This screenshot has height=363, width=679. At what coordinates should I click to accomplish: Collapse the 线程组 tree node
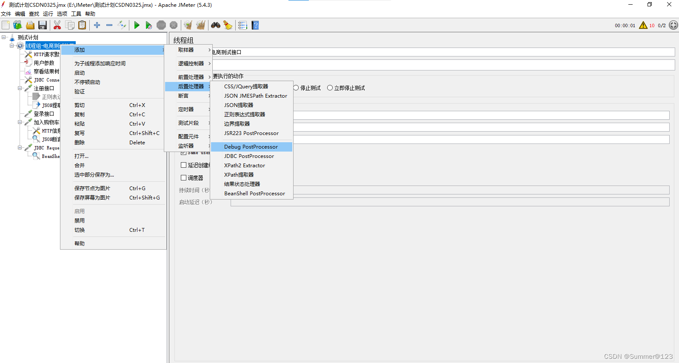[x=12, y=46]
